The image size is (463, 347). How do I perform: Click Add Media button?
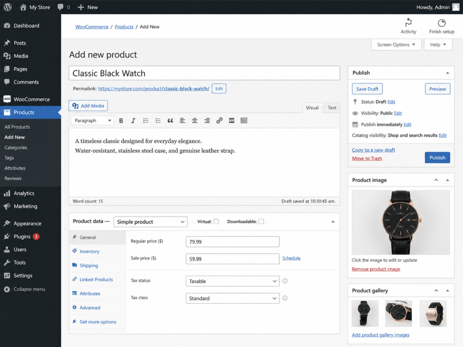88,106
